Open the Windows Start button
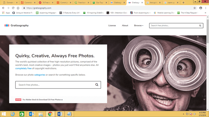This screenshot has height=117, width=209. tap(4, 114)
